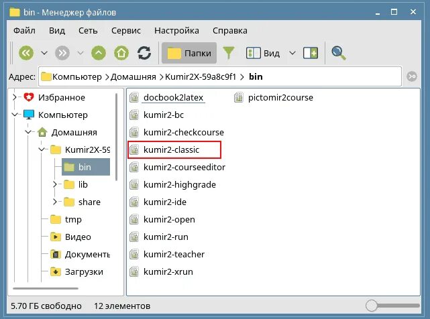Open file search magnifier

tap(338, 53)
